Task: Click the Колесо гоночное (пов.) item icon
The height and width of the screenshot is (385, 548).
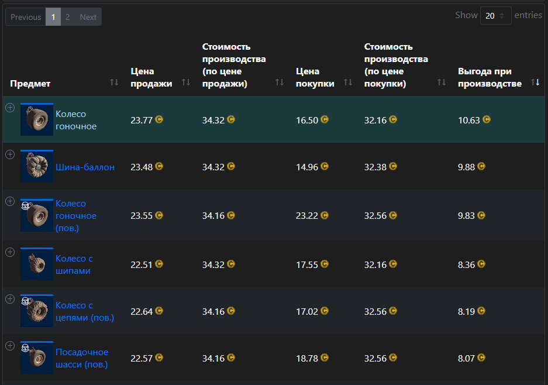Action: (x=37, y=215)
